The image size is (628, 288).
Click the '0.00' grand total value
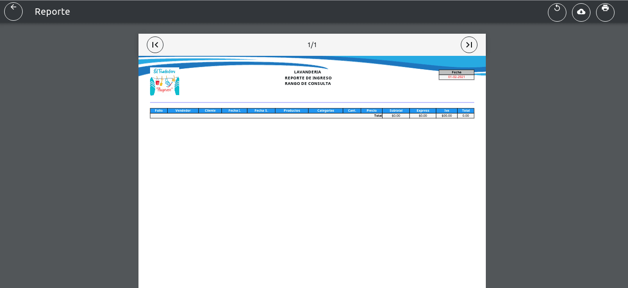466,116
